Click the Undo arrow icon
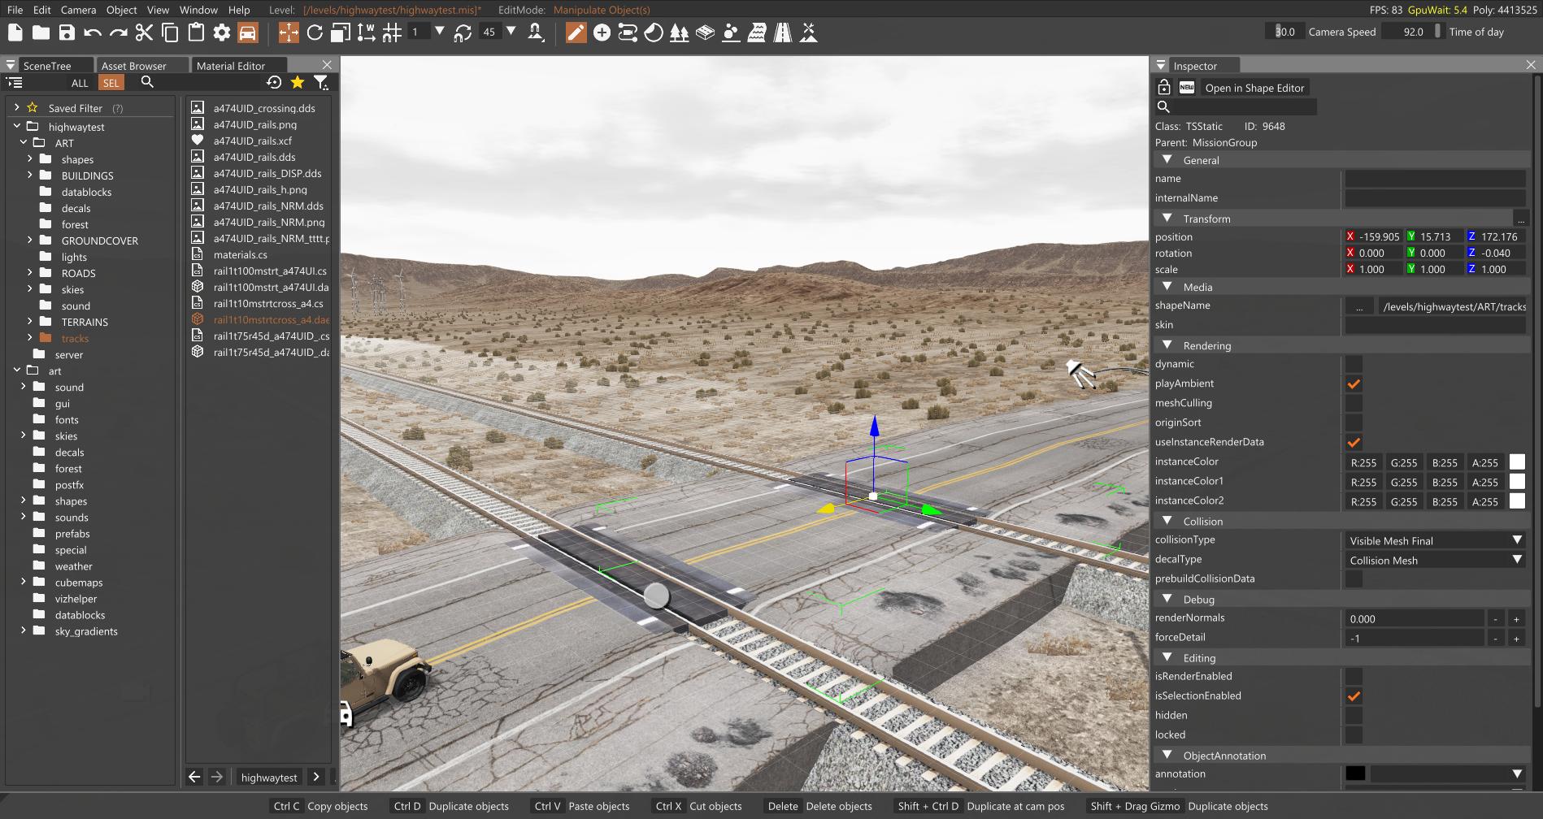 pos(93,32)
